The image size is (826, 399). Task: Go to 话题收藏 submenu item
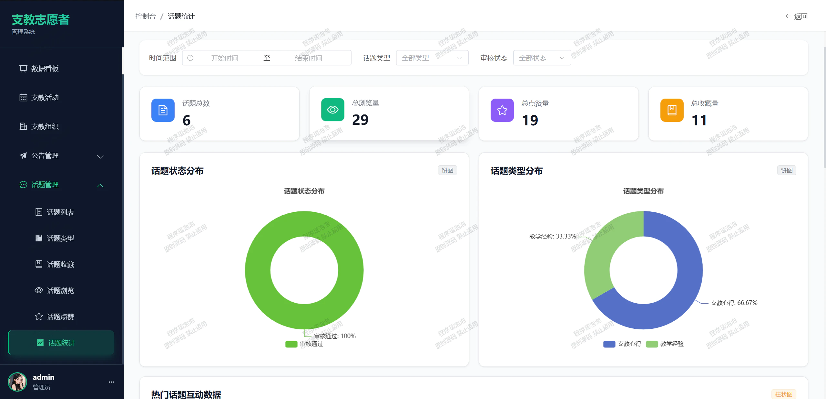point(61,264)
